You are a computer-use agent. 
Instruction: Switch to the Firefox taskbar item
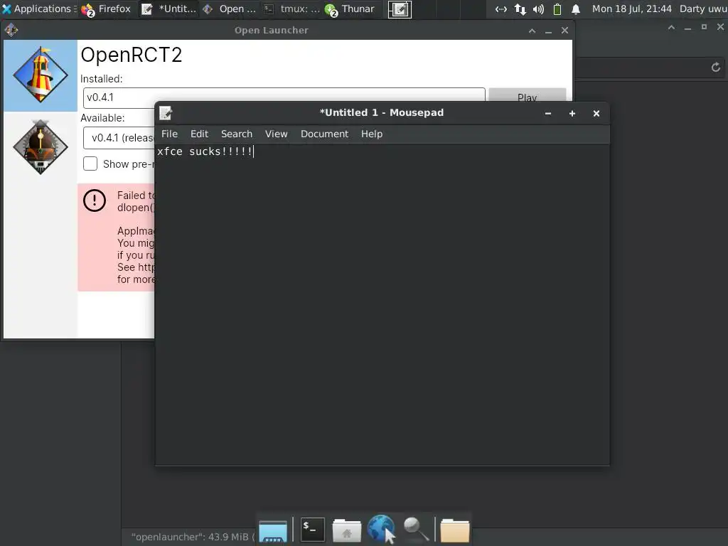point(107,9)
